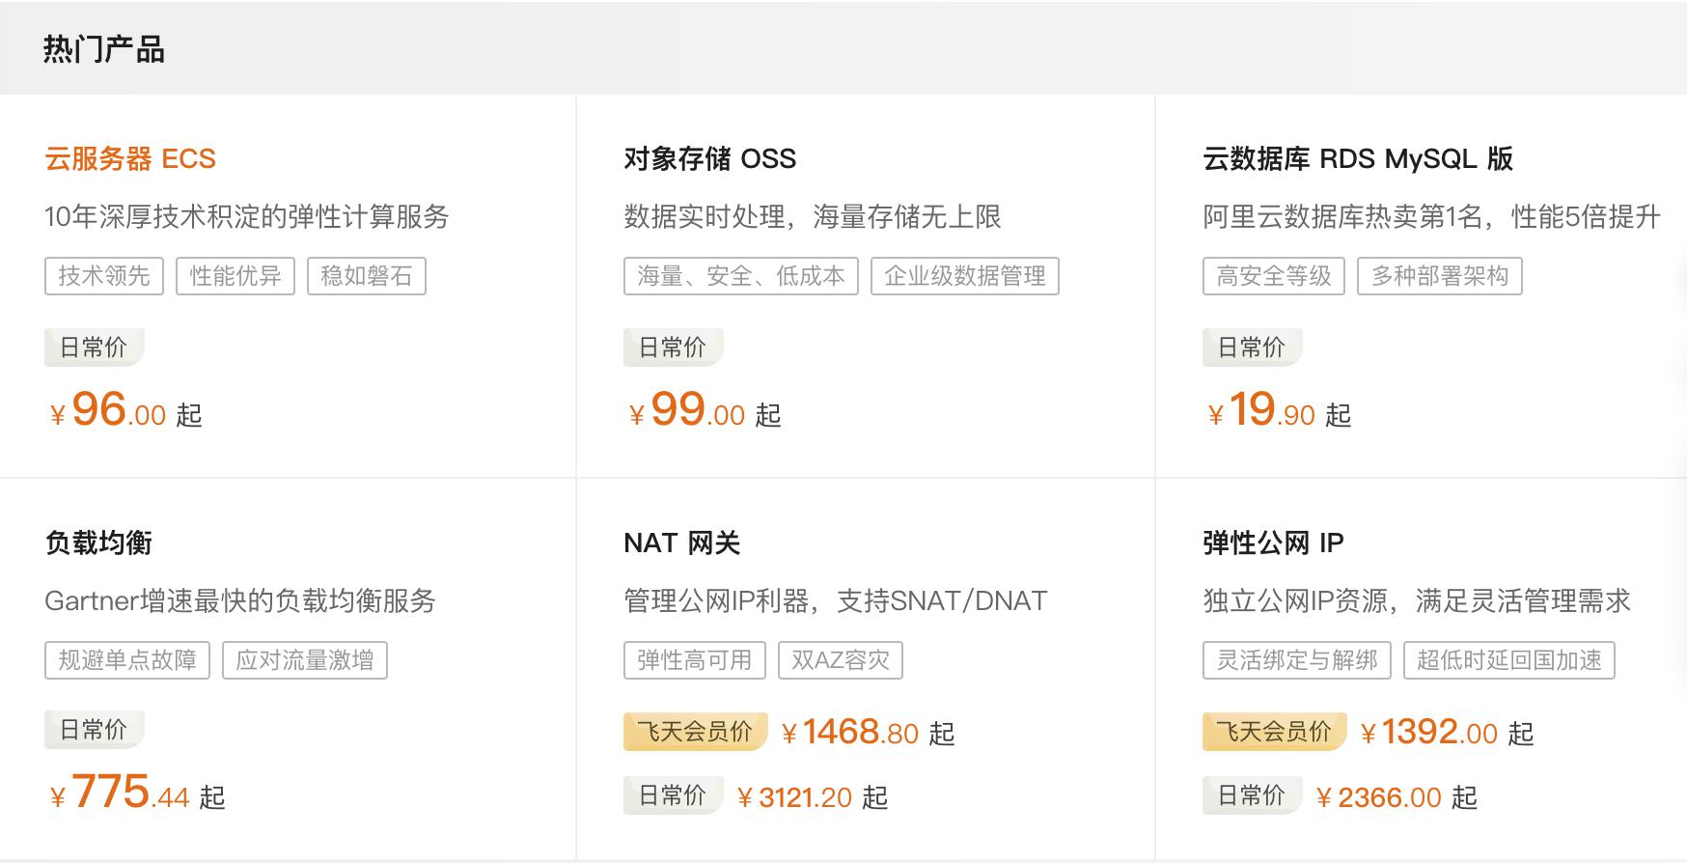Click the 多种部署架构 tag
Viewport: 1687px width, 863px height.
[x=1440, y=276]
